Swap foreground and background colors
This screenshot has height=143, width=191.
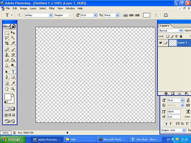pos(13,95)
